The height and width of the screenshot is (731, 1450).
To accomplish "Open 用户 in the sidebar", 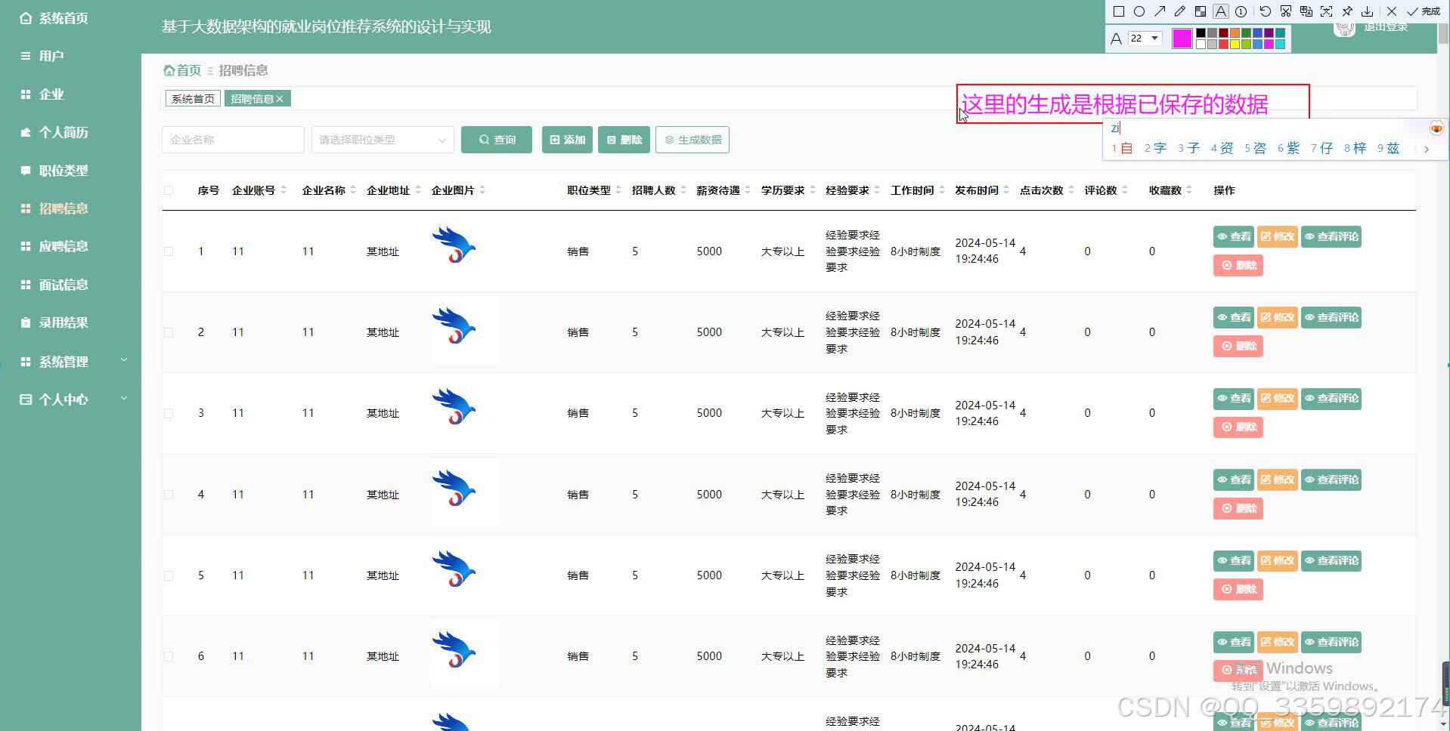I will click(x=42, y=56).
